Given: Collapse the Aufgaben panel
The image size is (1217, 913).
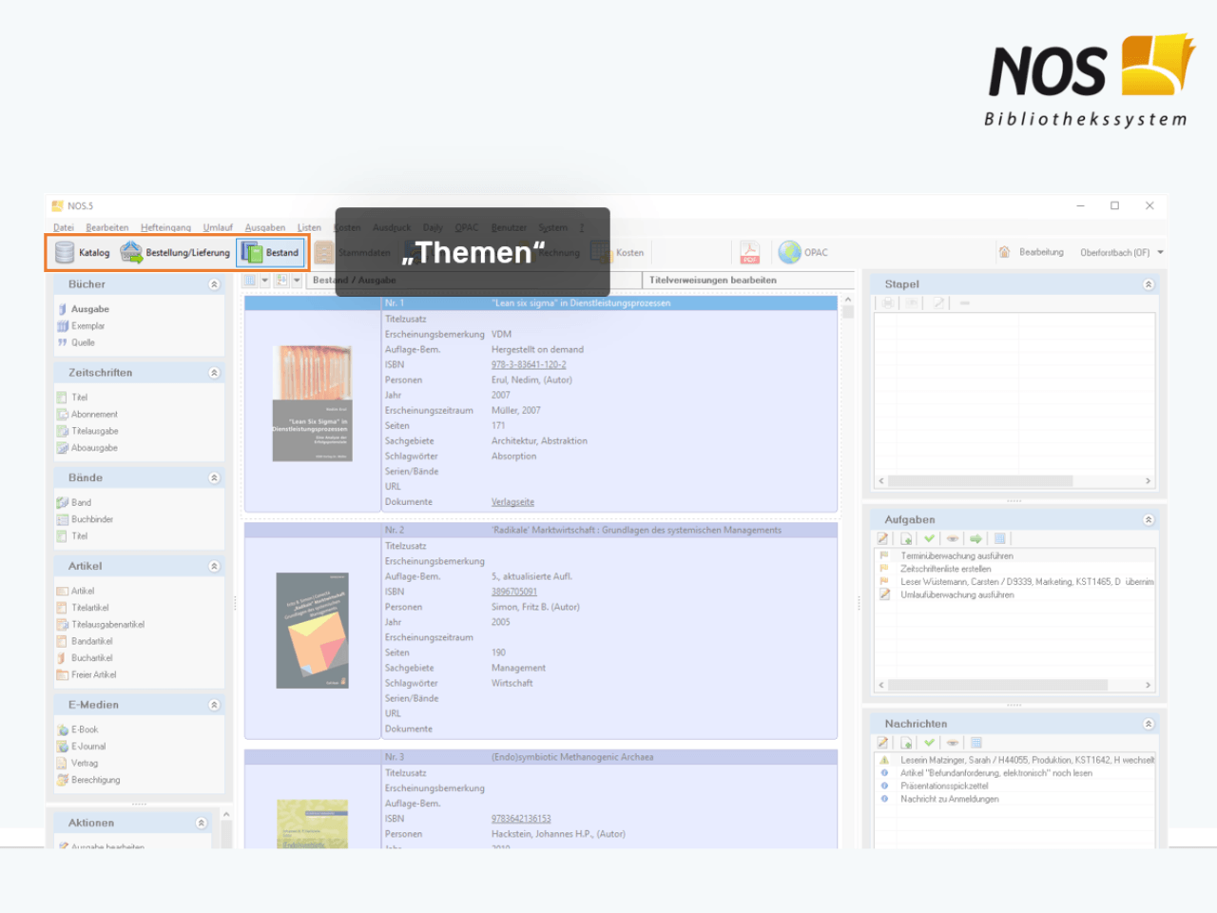Looking at the screenshot, I should (1149, 520).
